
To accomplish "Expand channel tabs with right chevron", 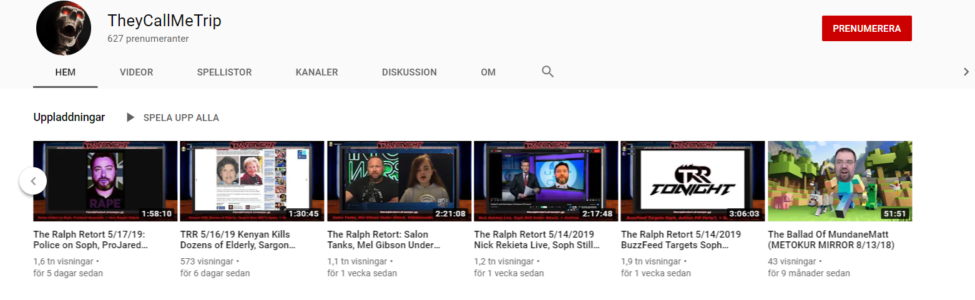I will (965, 72).
